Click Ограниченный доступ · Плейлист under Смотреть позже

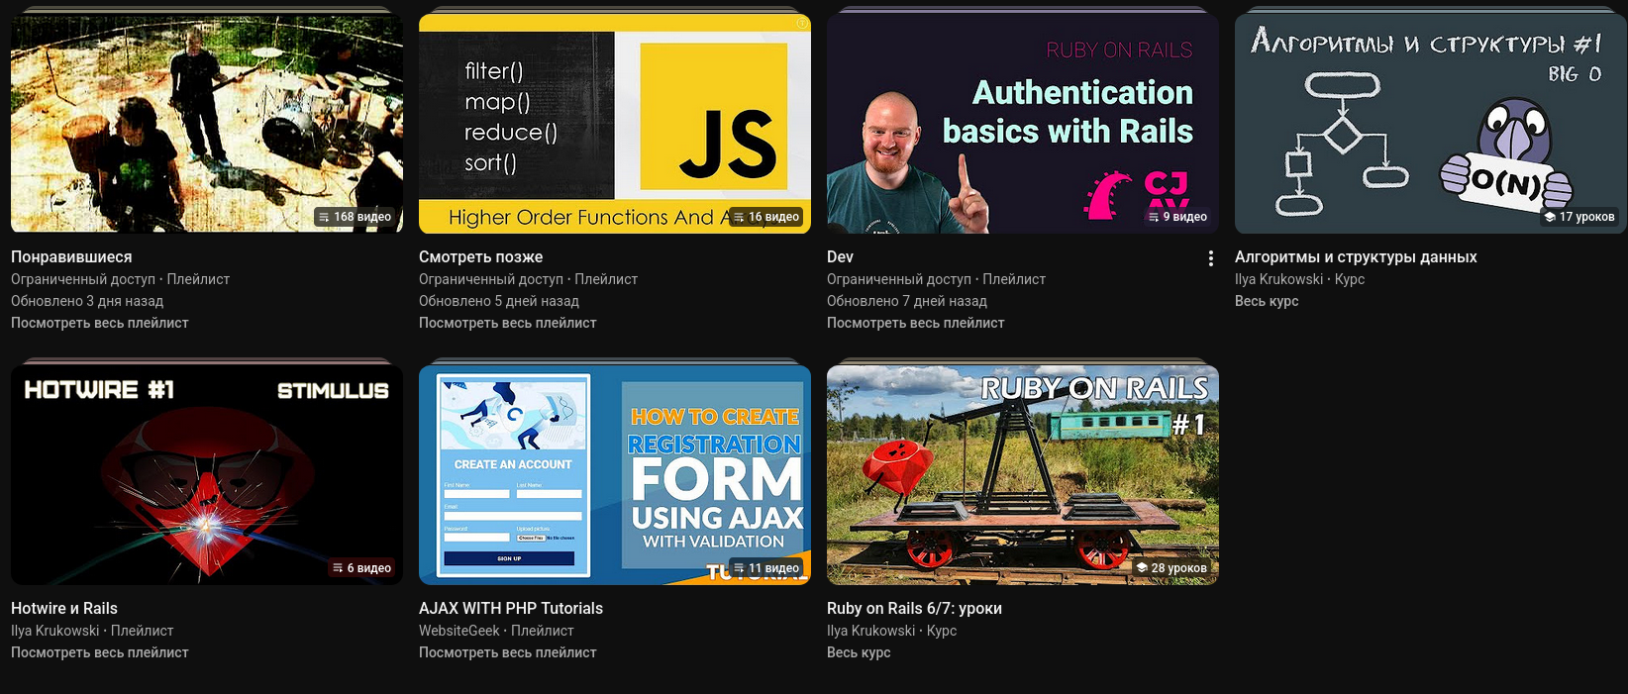(x=528, y=279)
